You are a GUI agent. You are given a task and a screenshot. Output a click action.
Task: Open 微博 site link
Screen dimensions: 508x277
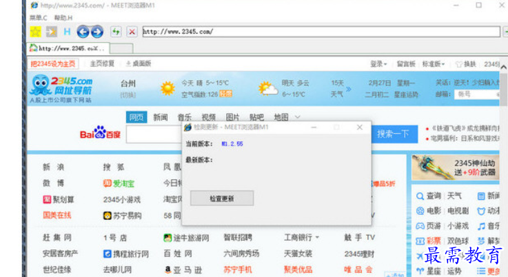pos(54,183)
